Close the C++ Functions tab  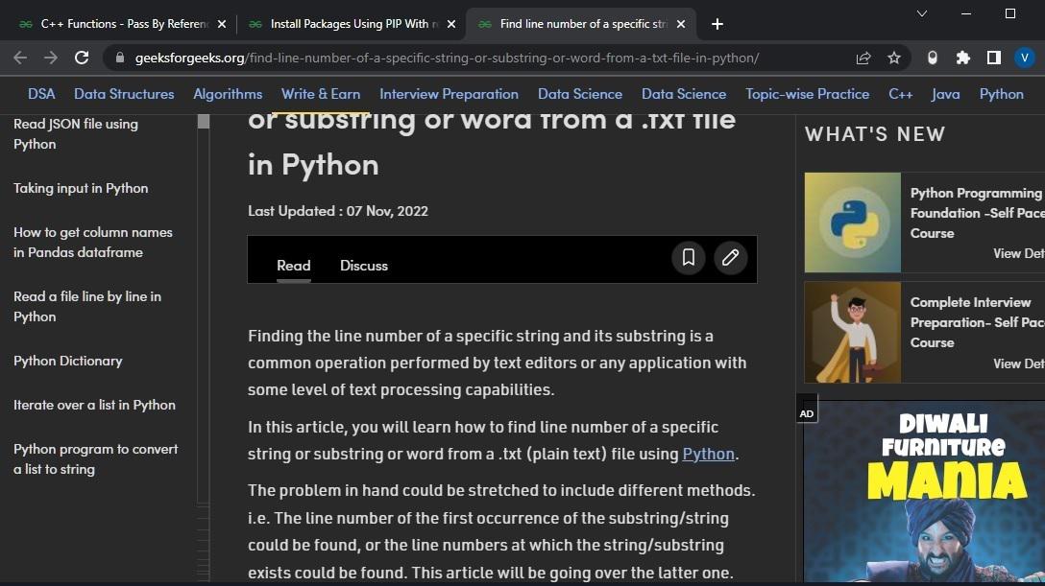[x=222, y=24]
